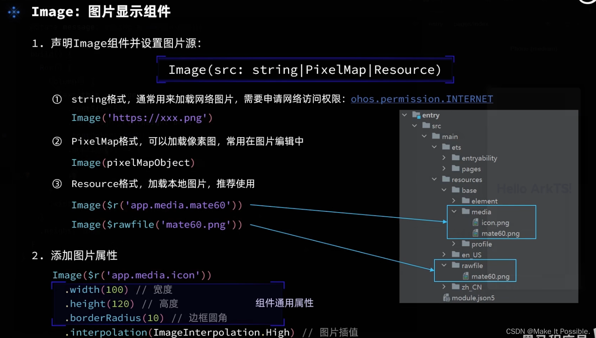Screen dimensions: 596x338
Task: Click the media mate60.png file icon
Action: point(476,233)
